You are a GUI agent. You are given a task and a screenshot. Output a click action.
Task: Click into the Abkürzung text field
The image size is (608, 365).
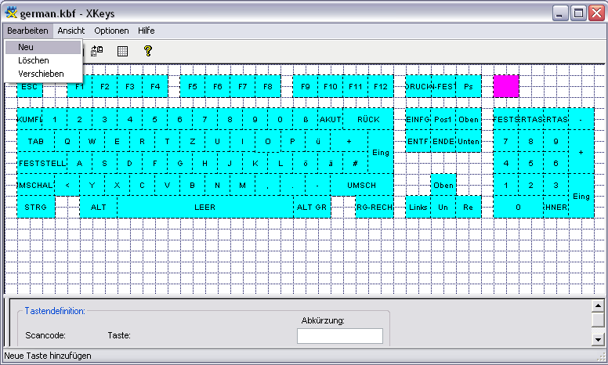tap(340, 336)
